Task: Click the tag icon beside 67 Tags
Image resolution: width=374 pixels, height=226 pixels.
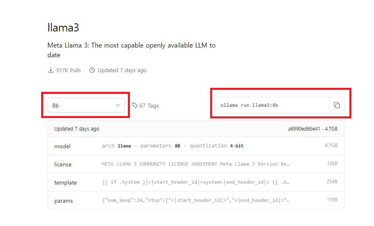Action: (x=135, y=105)
